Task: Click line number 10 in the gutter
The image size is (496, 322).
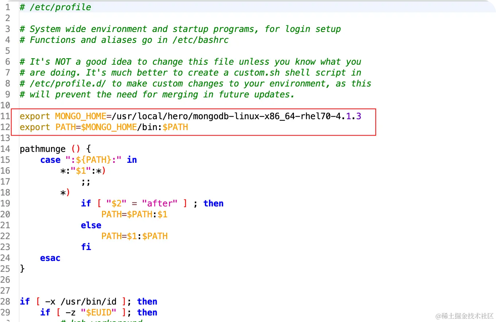Action: pos(5,105)
